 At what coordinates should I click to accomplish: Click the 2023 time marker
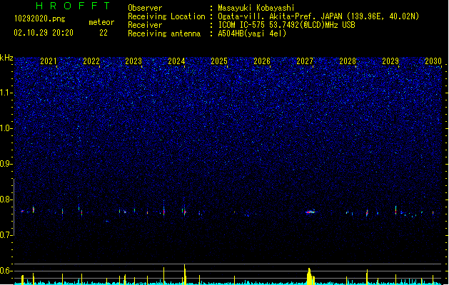133,61
